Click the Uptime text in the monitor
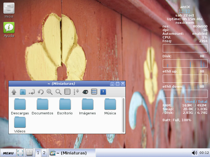Image resolution: width=210 pixels, height=157 pixels. click(184, 19)
